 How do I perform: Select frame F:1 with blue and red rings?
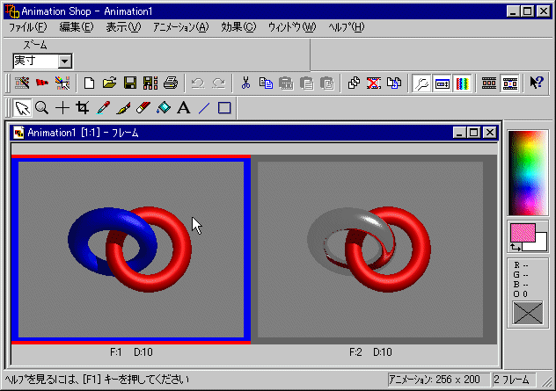131,250
